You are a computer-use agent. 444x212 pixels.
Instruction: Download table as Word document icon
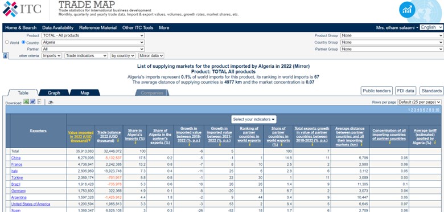(32, 102)
